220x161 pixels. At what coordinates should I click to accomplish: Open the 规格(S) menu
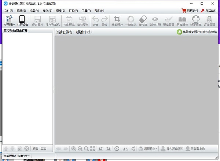click(60, 11)
